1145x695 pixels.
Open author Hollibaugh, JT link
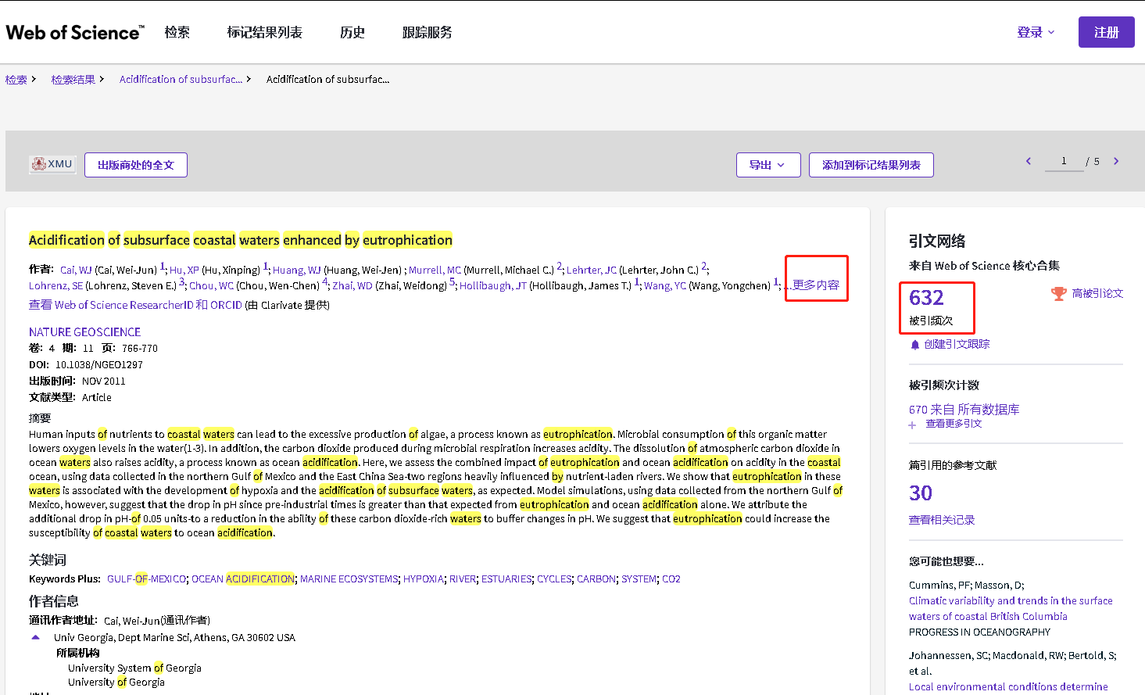(x=493, y=286)
